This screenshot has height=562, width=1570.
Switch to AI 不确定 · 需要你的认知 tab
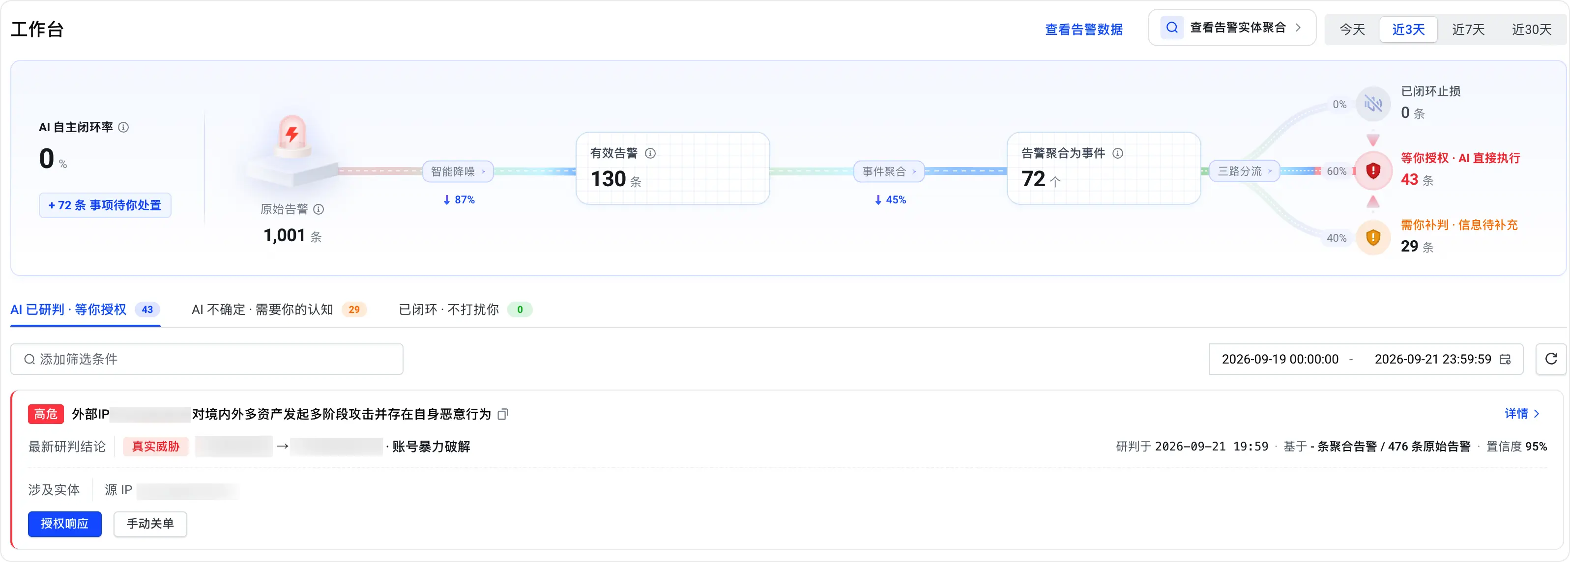point(279,310)
